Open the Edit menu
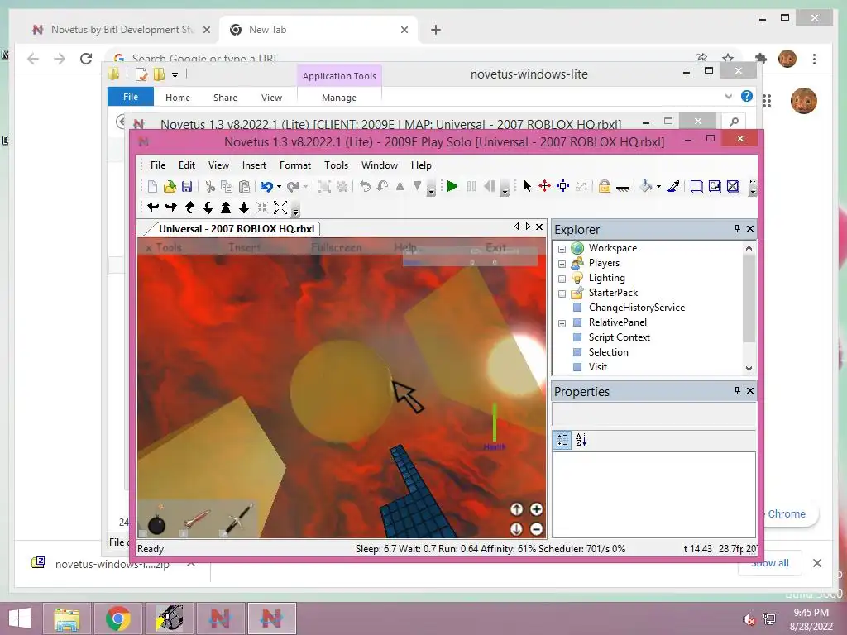This screenshot has width=847, height=635. pyautogui.click(x=187, y=165)
